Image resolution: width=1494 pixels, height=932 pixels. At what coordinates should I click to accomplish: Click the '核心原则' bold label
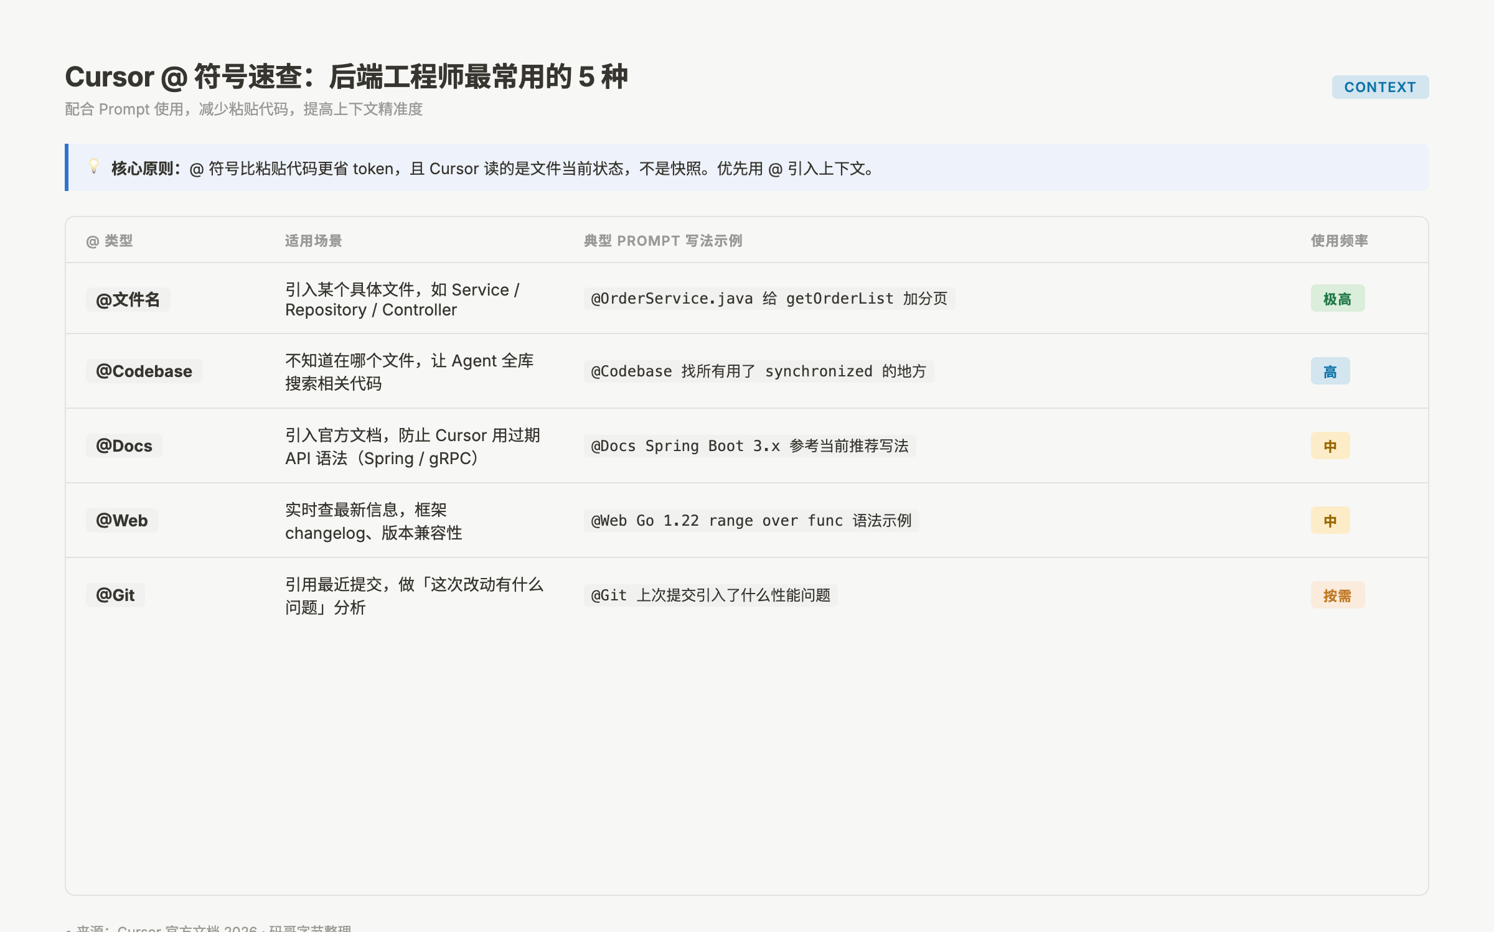[146, 169]
